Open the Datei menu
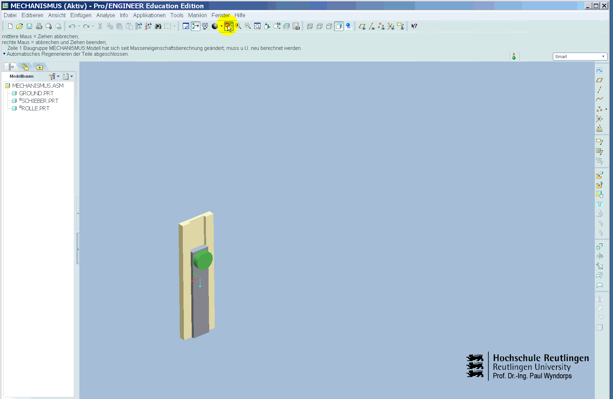This screenshot has width=613, height=399. click(10, 15)
